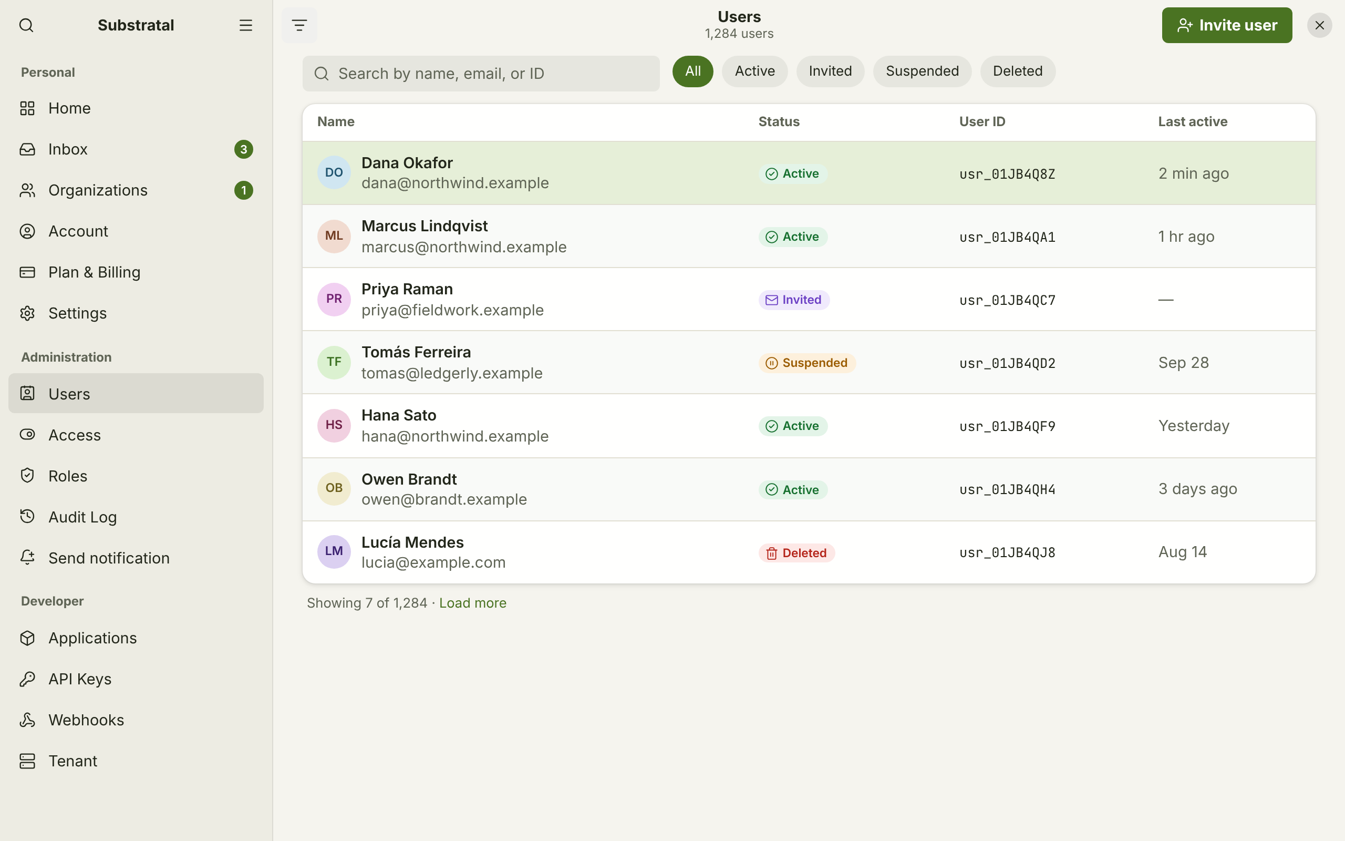
Task: Show only Deleted users
Action: (1017, 71)
